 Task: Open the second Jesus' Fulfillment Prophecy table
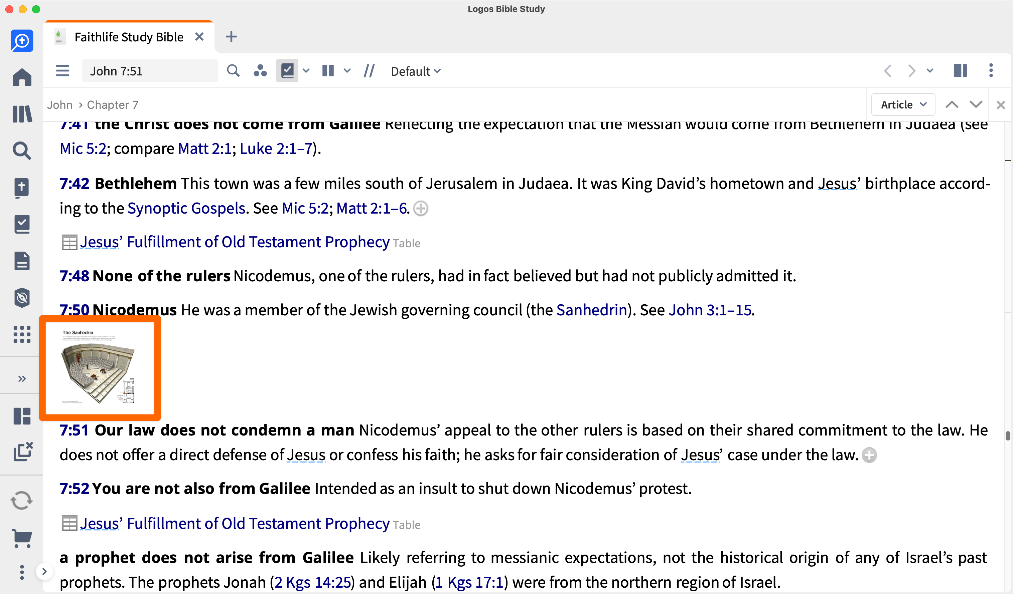coord(234,523)
